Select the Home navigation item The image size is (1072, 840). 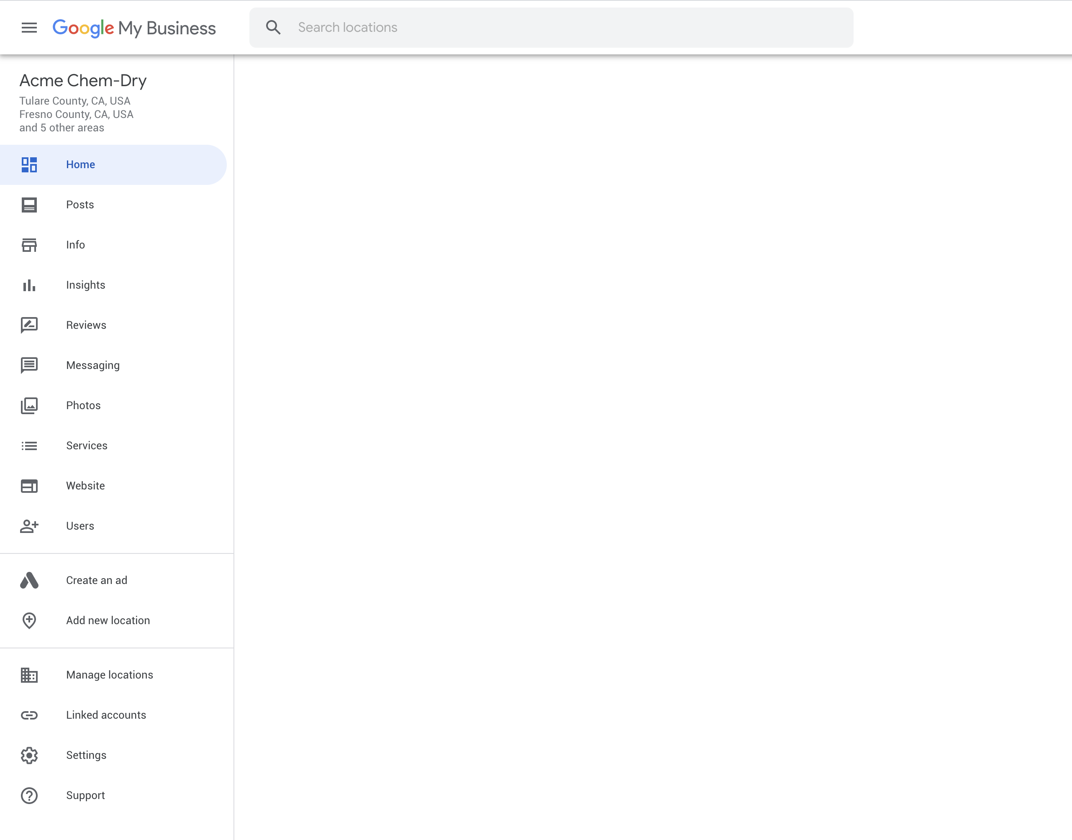pos(81,165)
